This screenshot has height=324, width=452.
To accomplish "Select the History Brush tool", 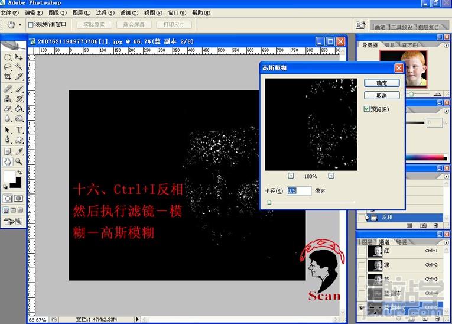I will 18,98.
